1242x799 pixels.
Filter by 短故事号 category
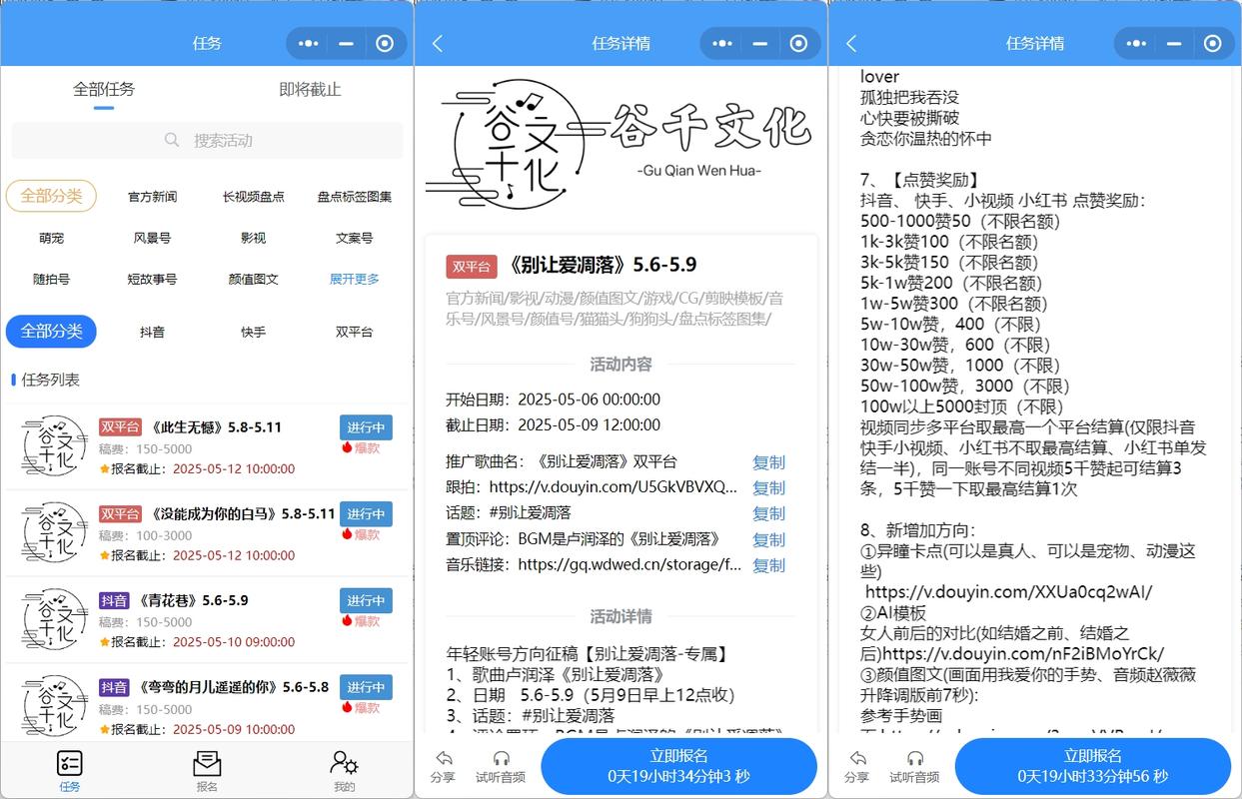(x=152, y=279)
